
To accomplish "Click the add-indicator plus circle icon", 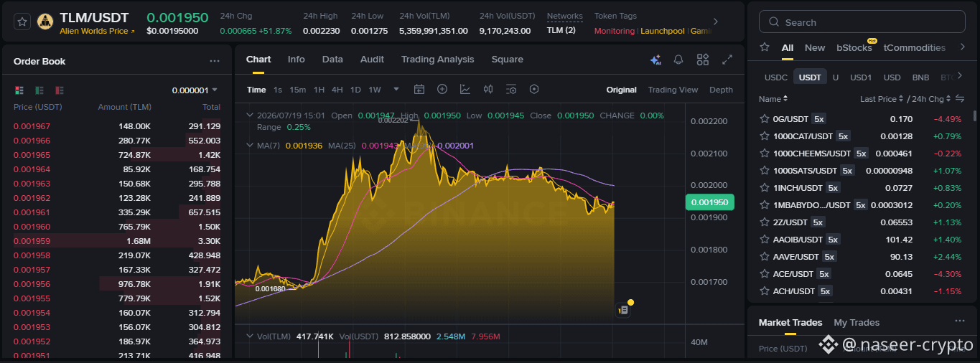I will pyautogui.click(x=442, y=90).
